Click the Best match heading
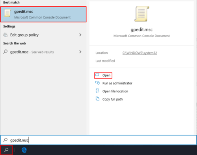 (11, 2)
